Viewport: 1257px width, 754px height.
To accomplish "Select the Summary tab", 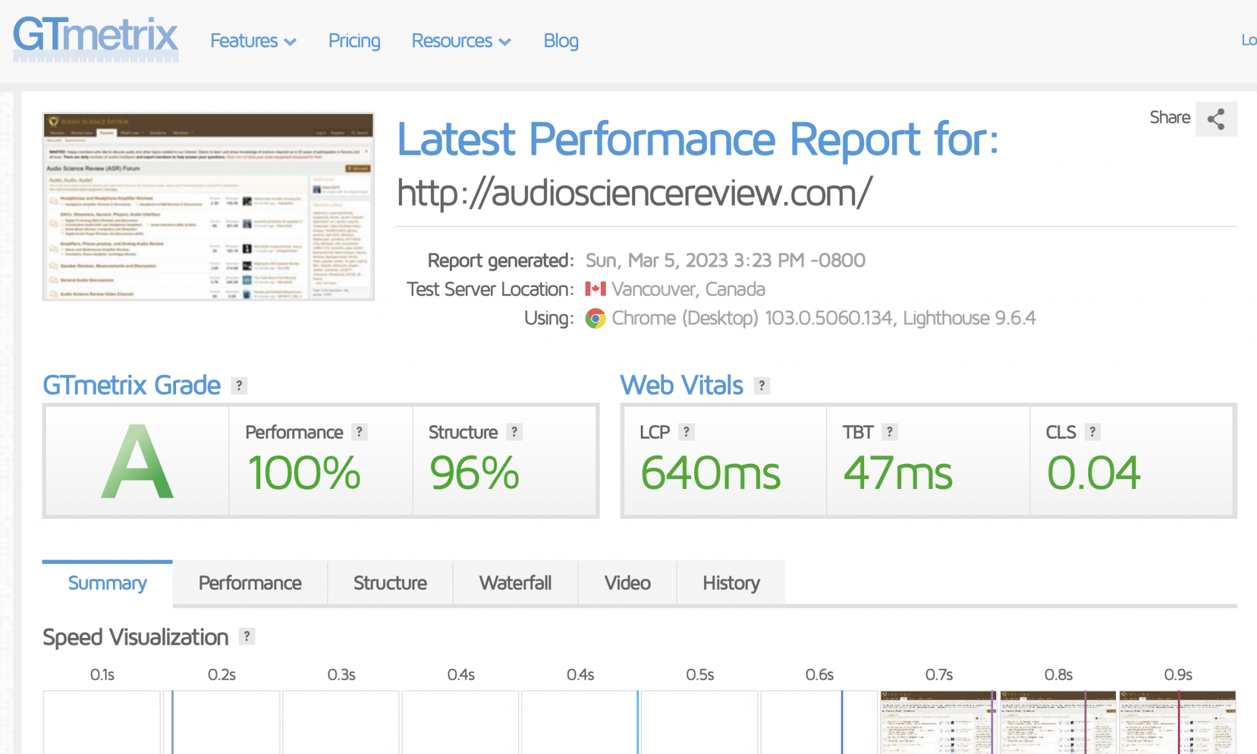I will pyautogui.click(x=107, y=583).
